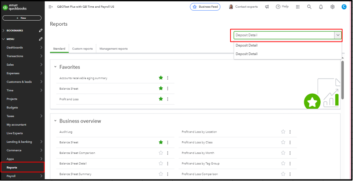Screen dimensions: 353x181
Task: Collapse the Business overview section
Action: [55, 121]
